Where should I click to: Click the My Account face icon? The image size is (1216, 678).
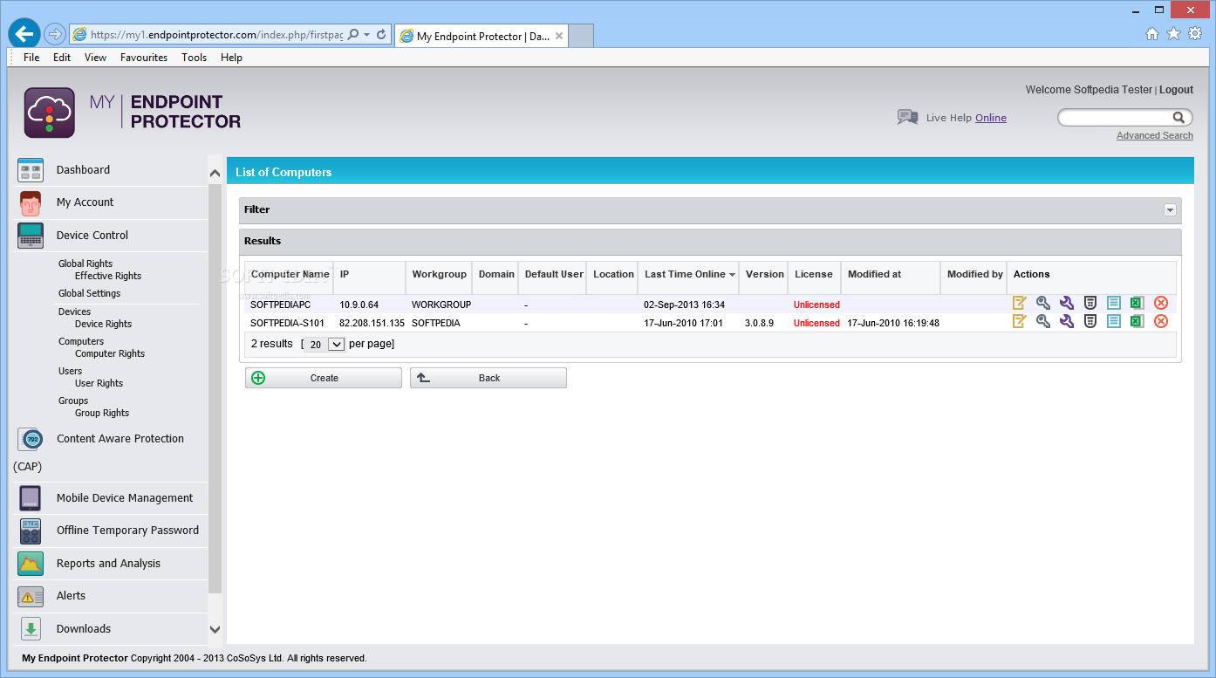[x=31, y=203]
